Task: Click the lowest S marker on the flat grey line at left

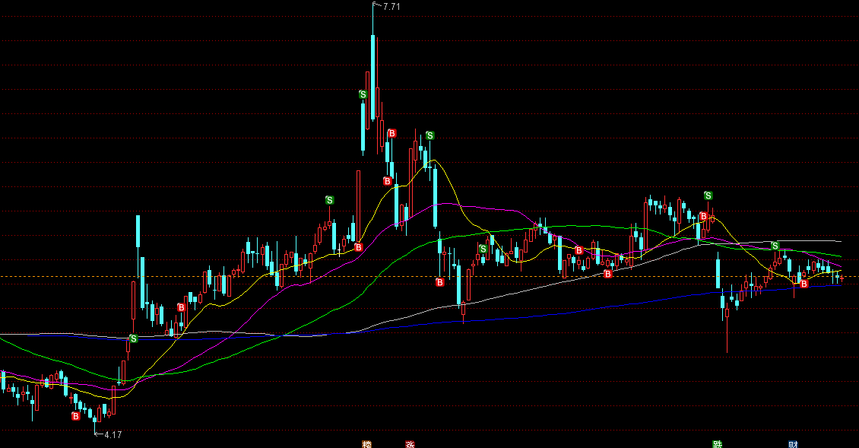Action: (x=133, y=339)
